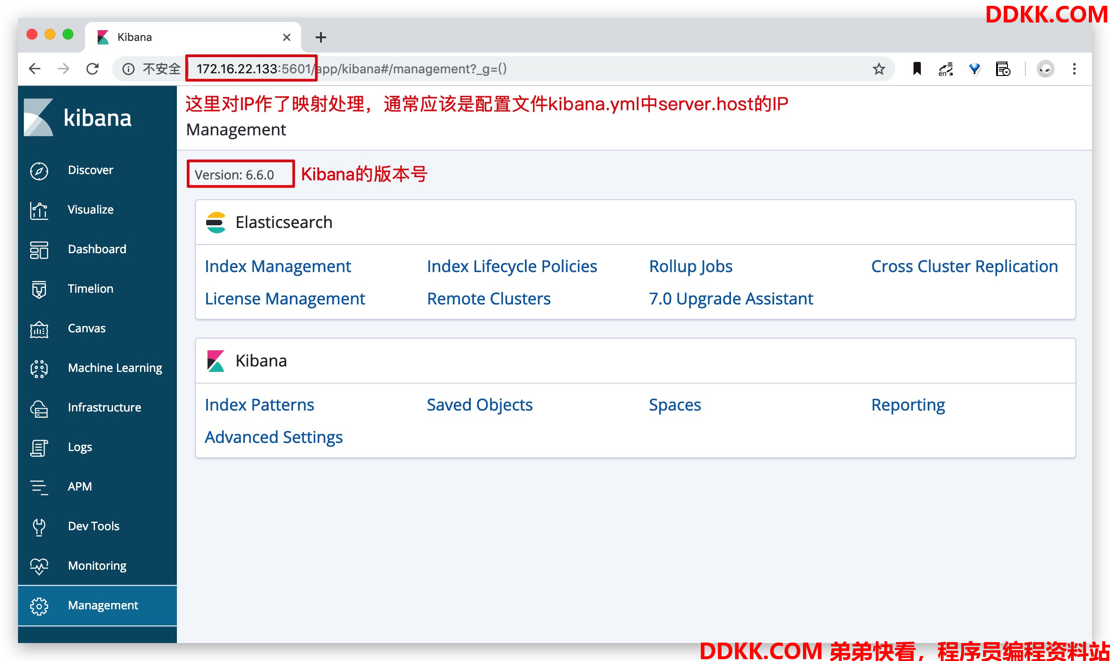Select Machine Learning label in sidebar
The width and height of the screenshot is (1110, 661).
(115, 368)
